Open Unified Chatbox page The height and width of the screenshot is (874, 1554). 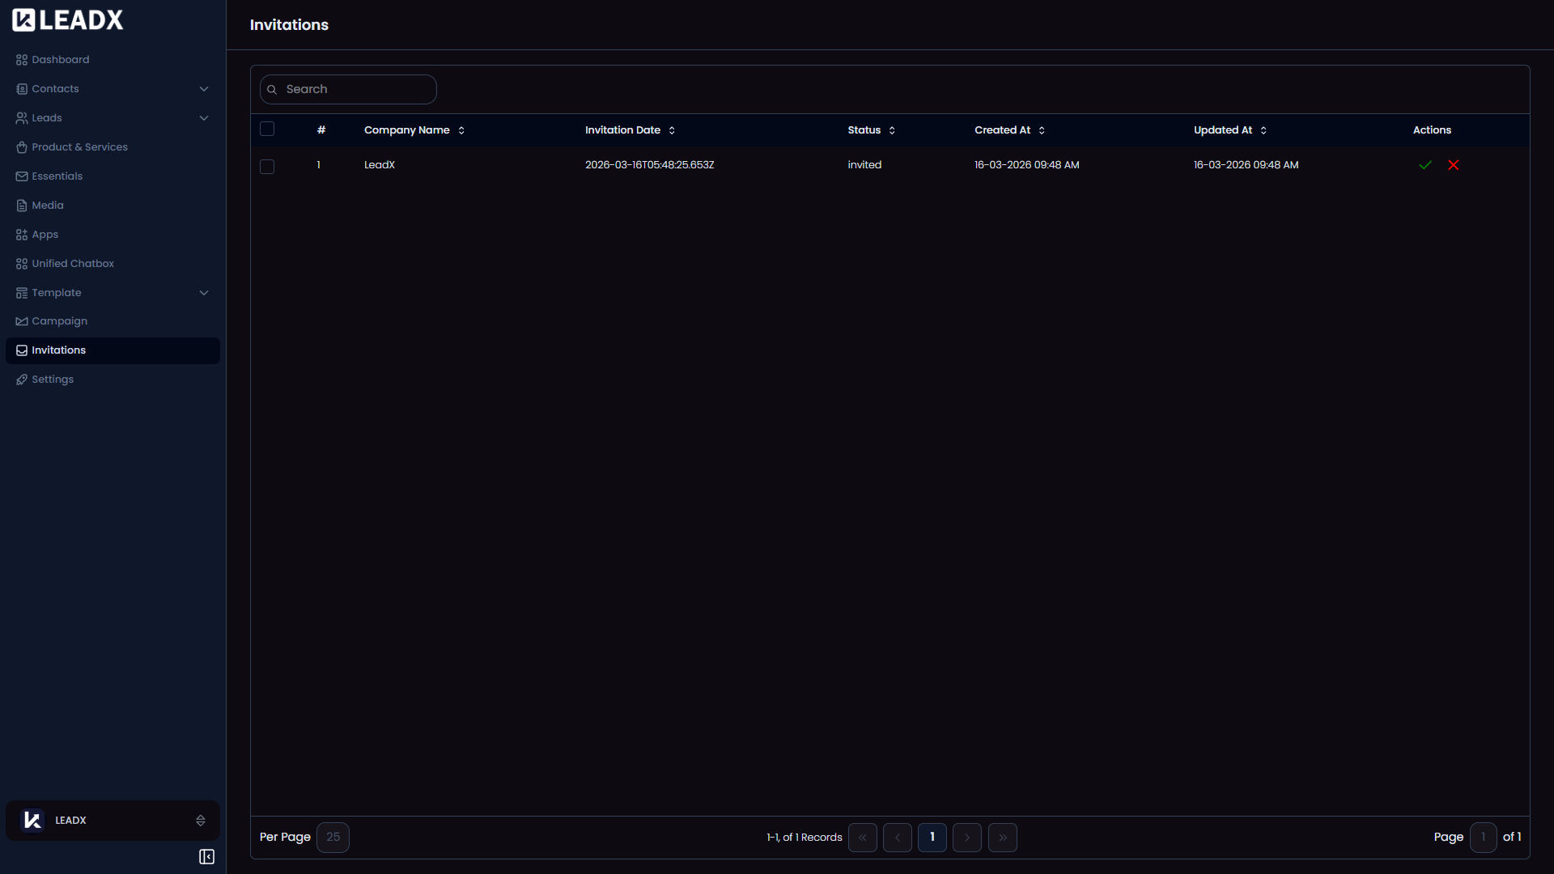73,264
